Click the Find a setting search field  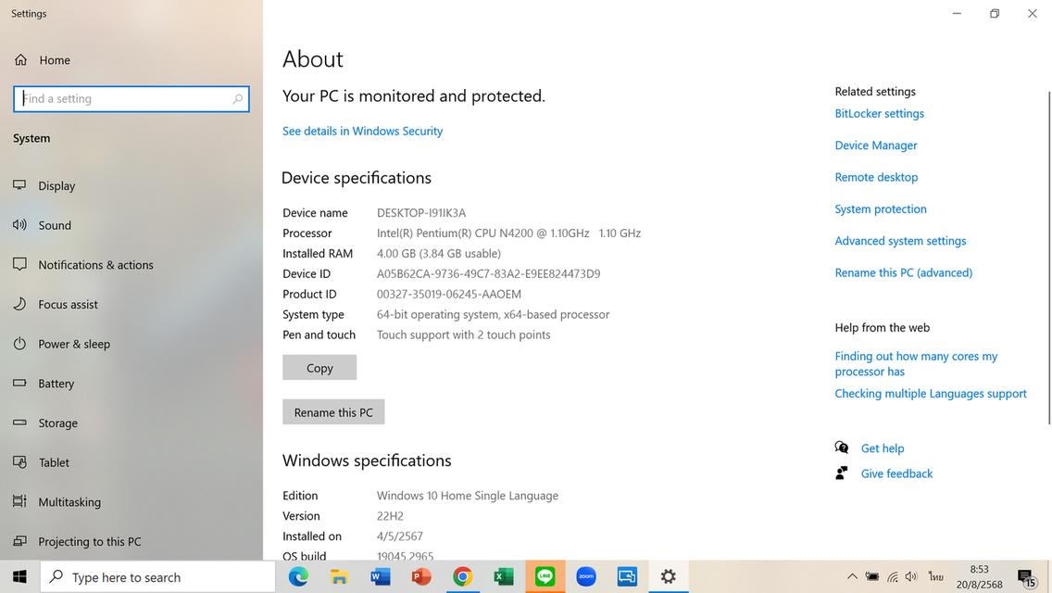point(131,99)
